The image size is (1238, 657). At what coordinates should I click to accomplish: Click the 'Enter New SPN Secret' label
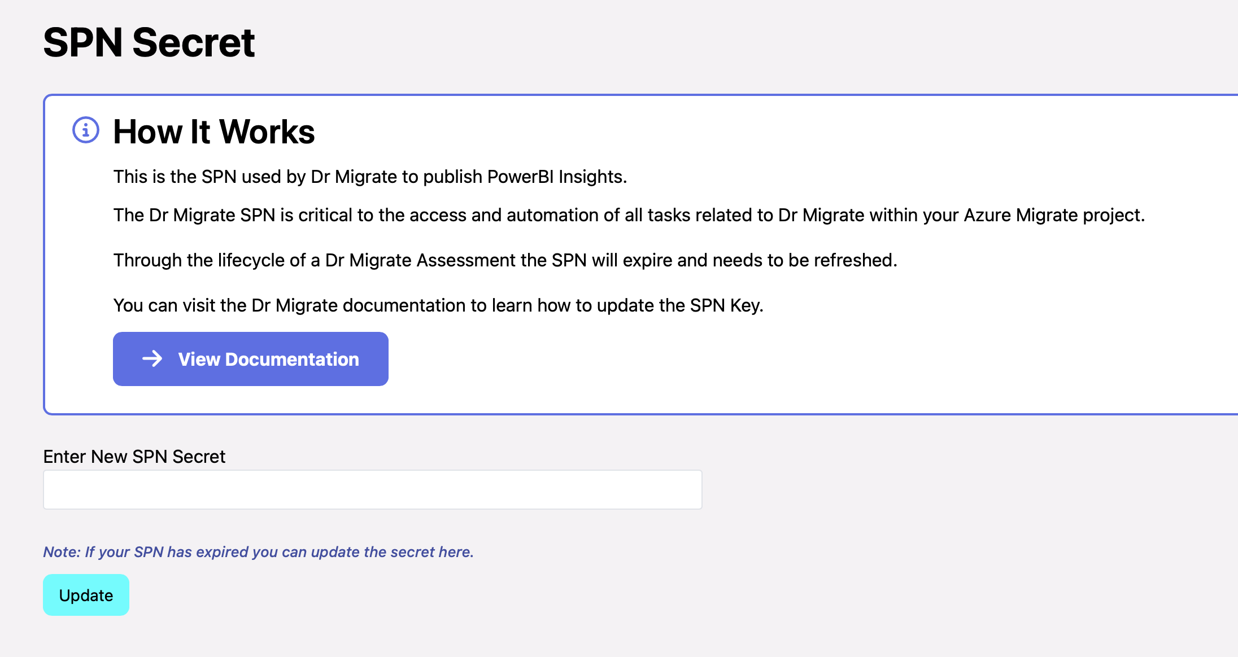coord(134,456)
